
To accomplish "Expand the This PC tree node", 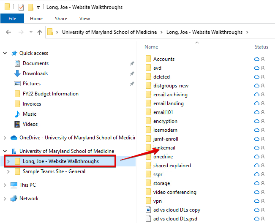I will pos(5,185).
